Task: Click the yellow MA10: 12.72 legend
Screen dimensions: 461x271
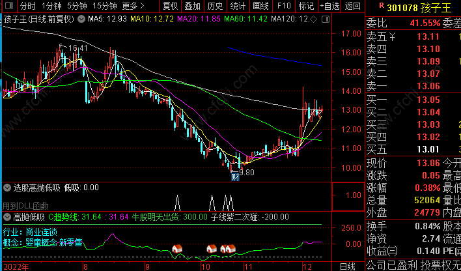Action: pos(152,20)
